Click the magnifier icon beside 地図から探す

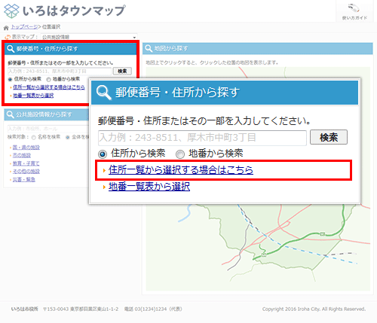[149, 48]
